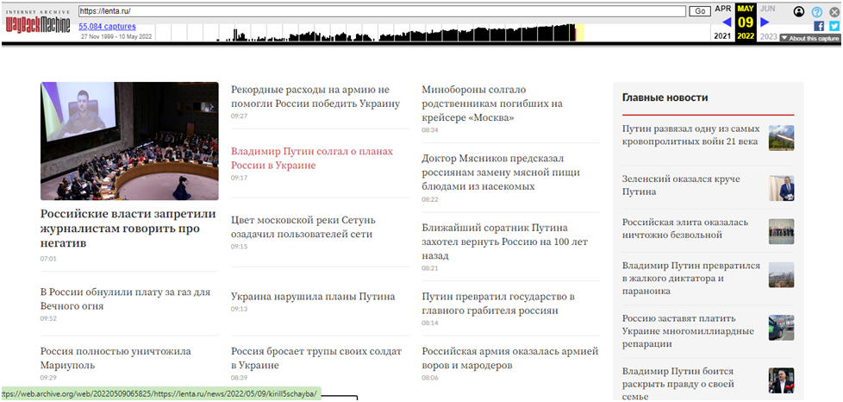The width and height of the screenshot is (843, 402).
Task: Open the 'Украина нарушила планы Путина' headline
Action: 313,296
